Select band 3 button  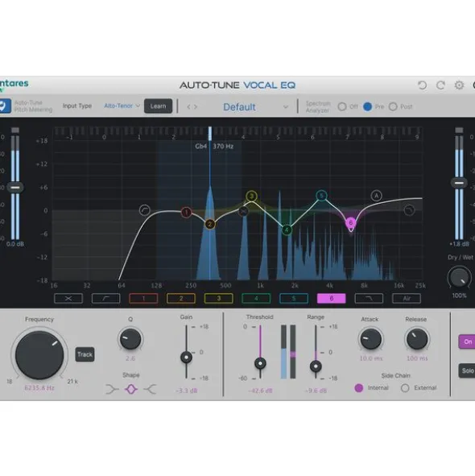pyautogui.click(x=218, y=299)
